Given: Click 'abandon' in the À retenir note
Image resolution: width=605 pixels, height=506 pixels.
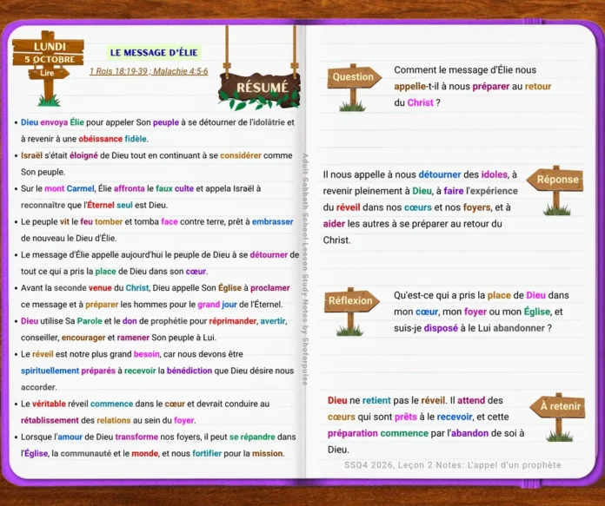Looking at the screenshot, I should click(470, 434).
